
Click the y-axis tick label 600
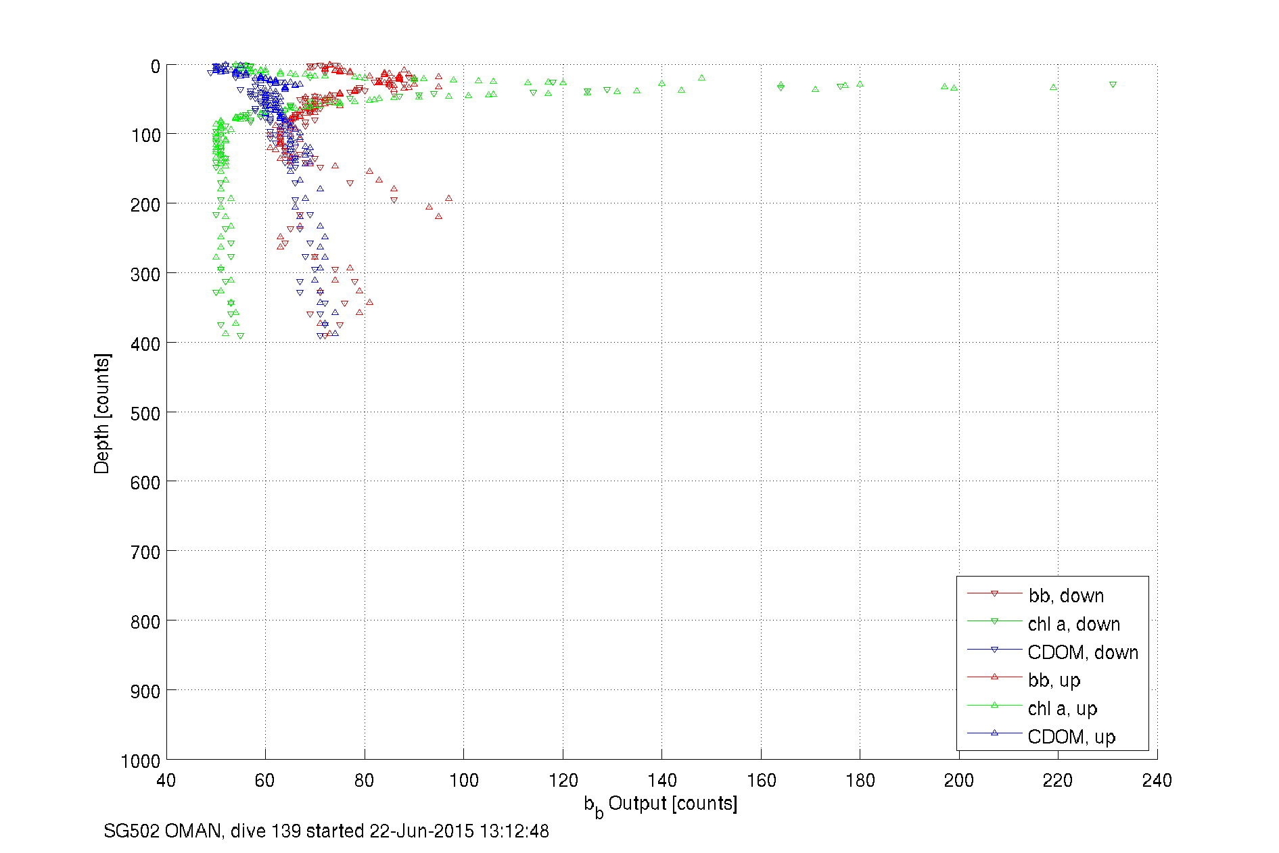pos(145,483)
